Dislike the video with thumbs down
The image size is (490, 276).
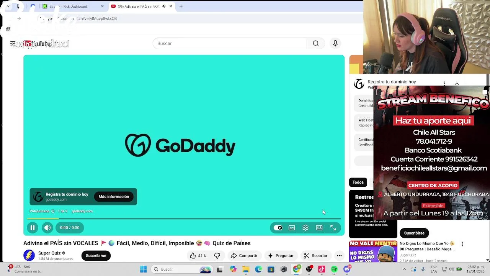(x=217, y=256)
